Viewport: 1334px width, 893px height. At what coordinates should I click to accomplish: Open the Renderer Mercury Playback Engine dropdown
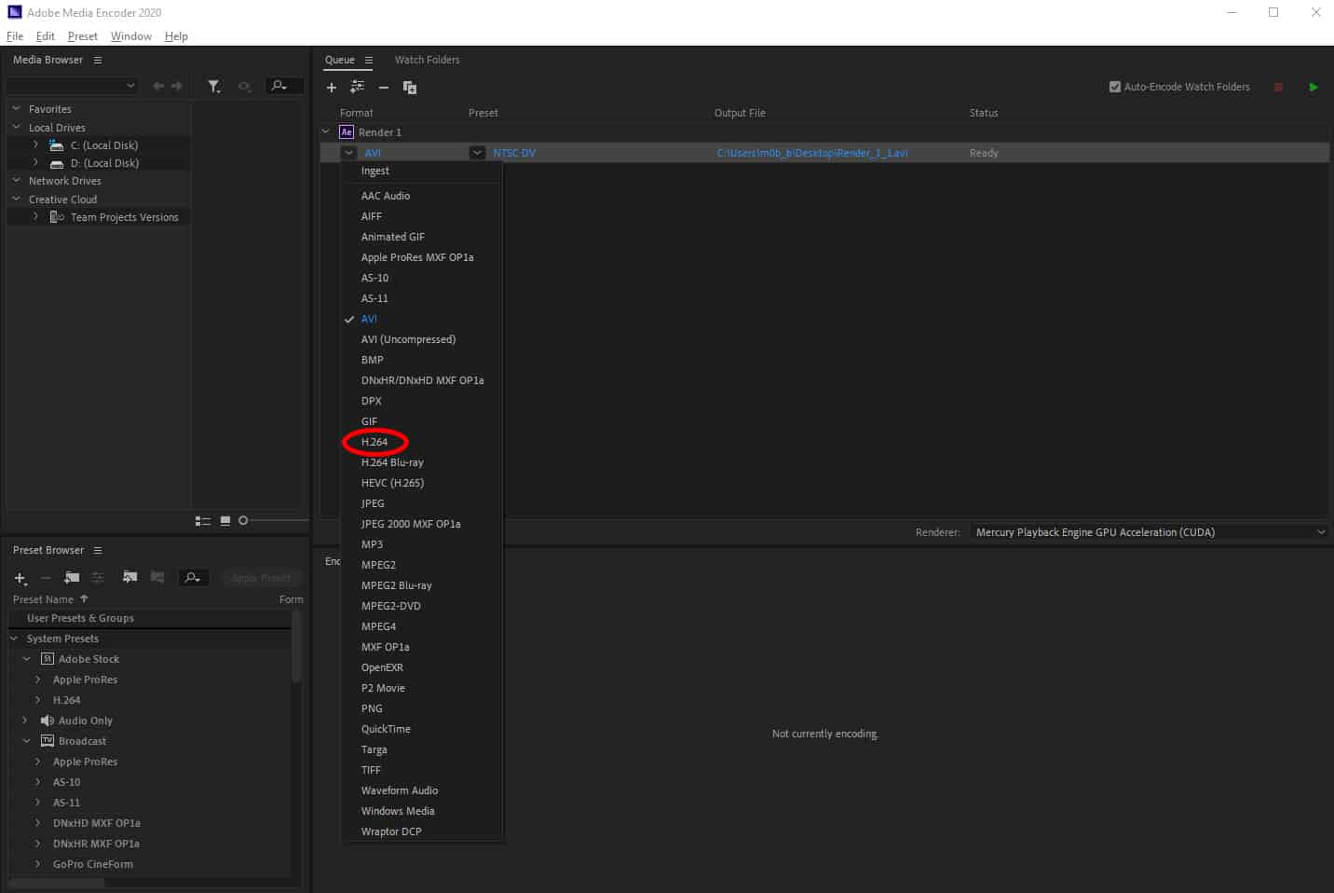(1149, 532)
